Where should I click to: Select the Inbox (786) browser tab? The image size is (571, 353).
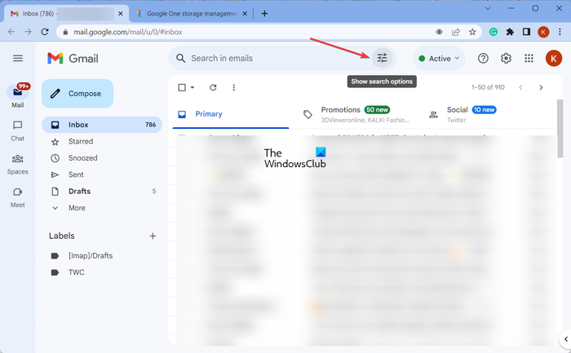tap(67, 14)
